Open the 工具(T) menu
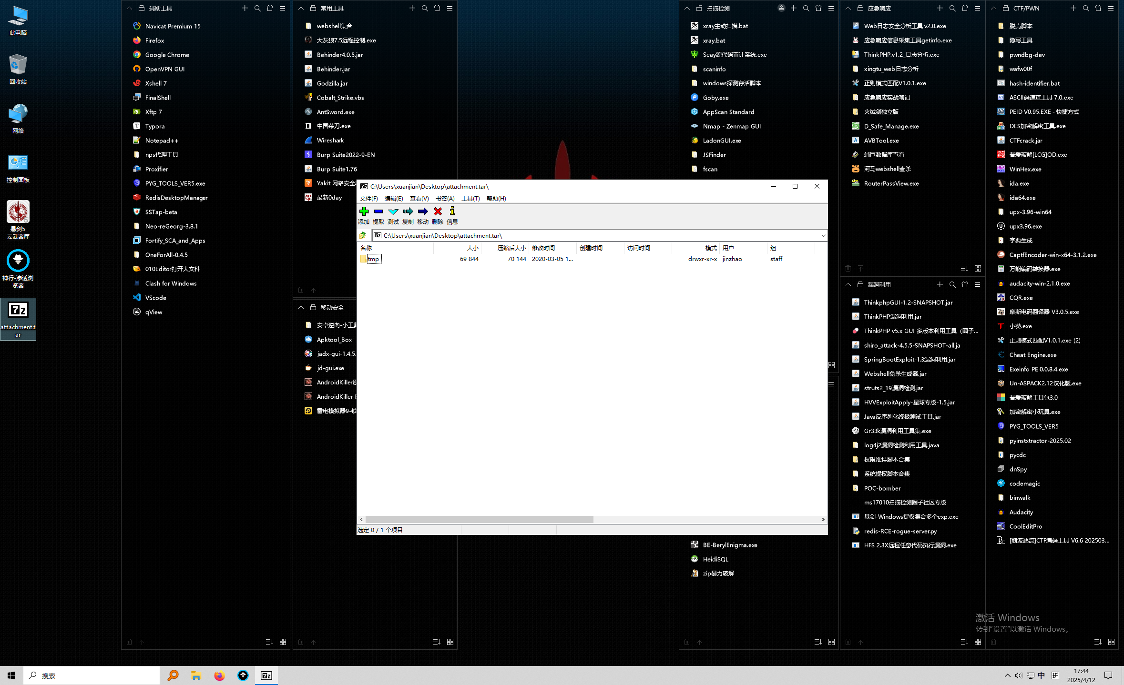 470,198
